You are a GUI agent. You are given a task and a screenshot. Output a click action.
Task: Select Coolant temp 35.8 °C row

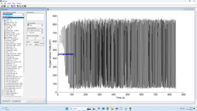12,51
